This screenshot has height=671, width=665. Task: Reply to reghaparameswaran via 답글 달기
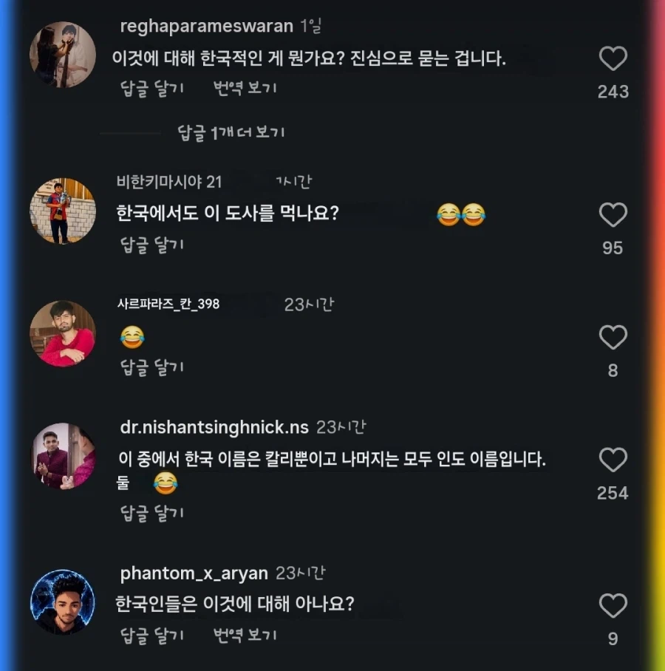152,89
